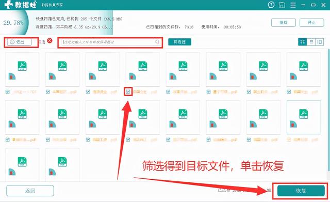Click the 恢复 recover button
This screenshot has height=202, width=330.
tap(301, 191)
